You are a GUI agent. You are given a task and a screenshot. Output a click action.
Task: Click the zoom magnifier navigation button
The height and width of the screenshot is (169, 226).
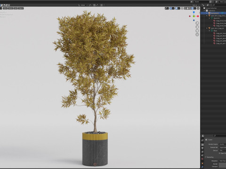197,23
